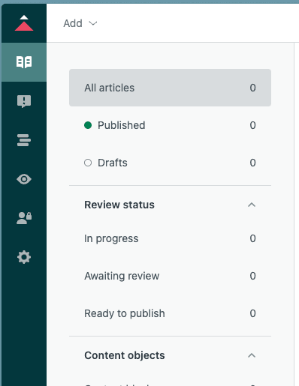Viewport: 299px width, 386px height.
Task: Open User permissions person-lock icon
Action: (x=24, y=218)
